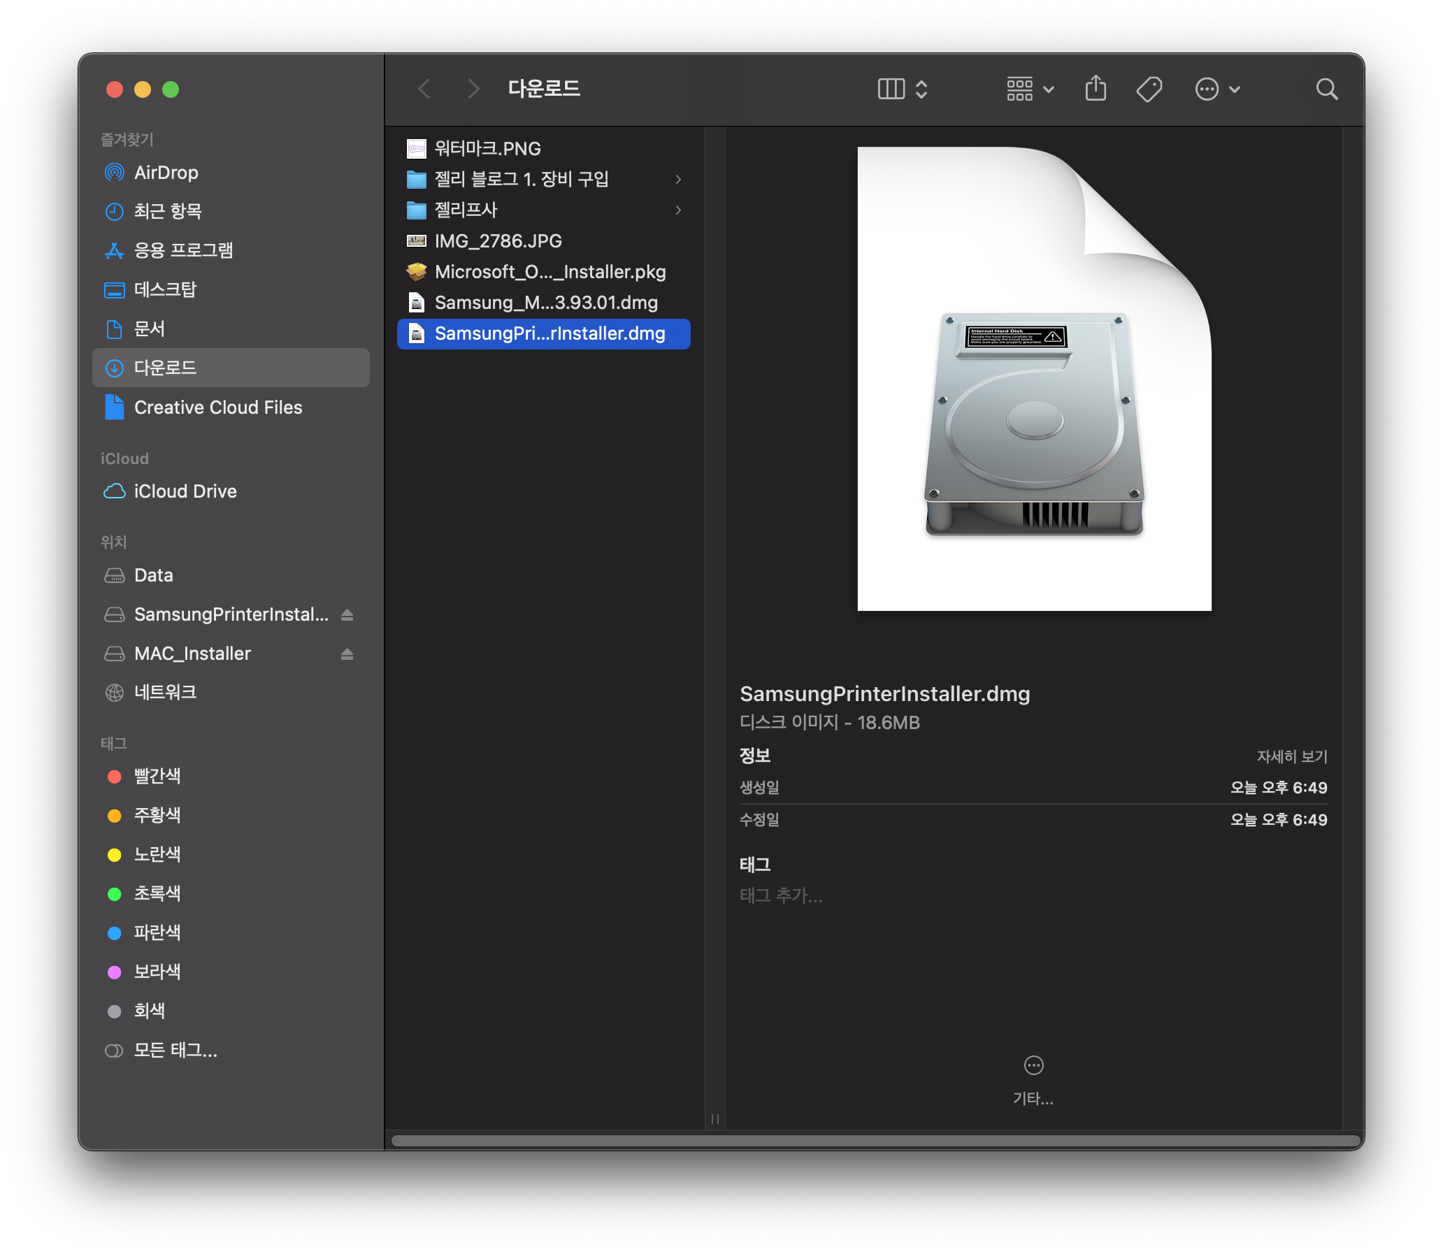Click the Share toolbar icon
1443x1254 pixels.
(x=1096, y=89)
